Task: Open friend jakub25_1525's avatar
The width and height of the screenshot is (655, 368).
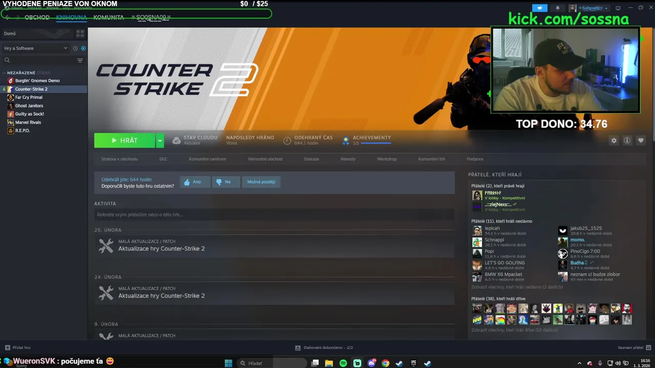Action: pyautogui.click(x=562, y=231)
